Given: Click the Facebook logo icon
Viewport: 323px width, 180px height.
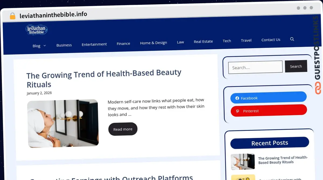Looking at the screenshot, I should (237, 98).
